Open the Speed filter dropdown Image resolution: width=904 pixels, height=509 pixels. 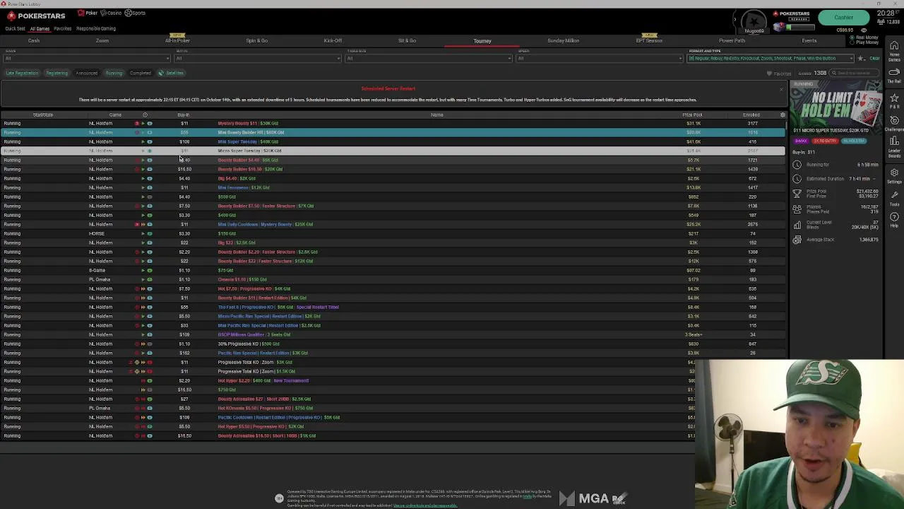[600, 59]
